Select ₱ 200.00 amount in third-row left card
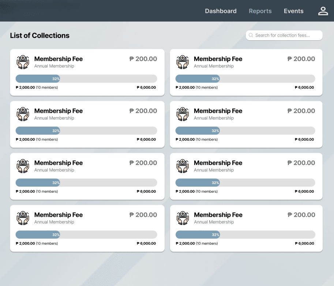Image resolution: width=334 pixels, height=286 pixels. pyautogui.click(x=143, y=163)
